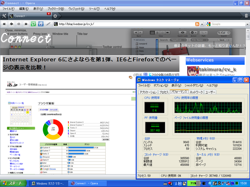Open Opera 表示(V) menu

[x=38, y=9]
